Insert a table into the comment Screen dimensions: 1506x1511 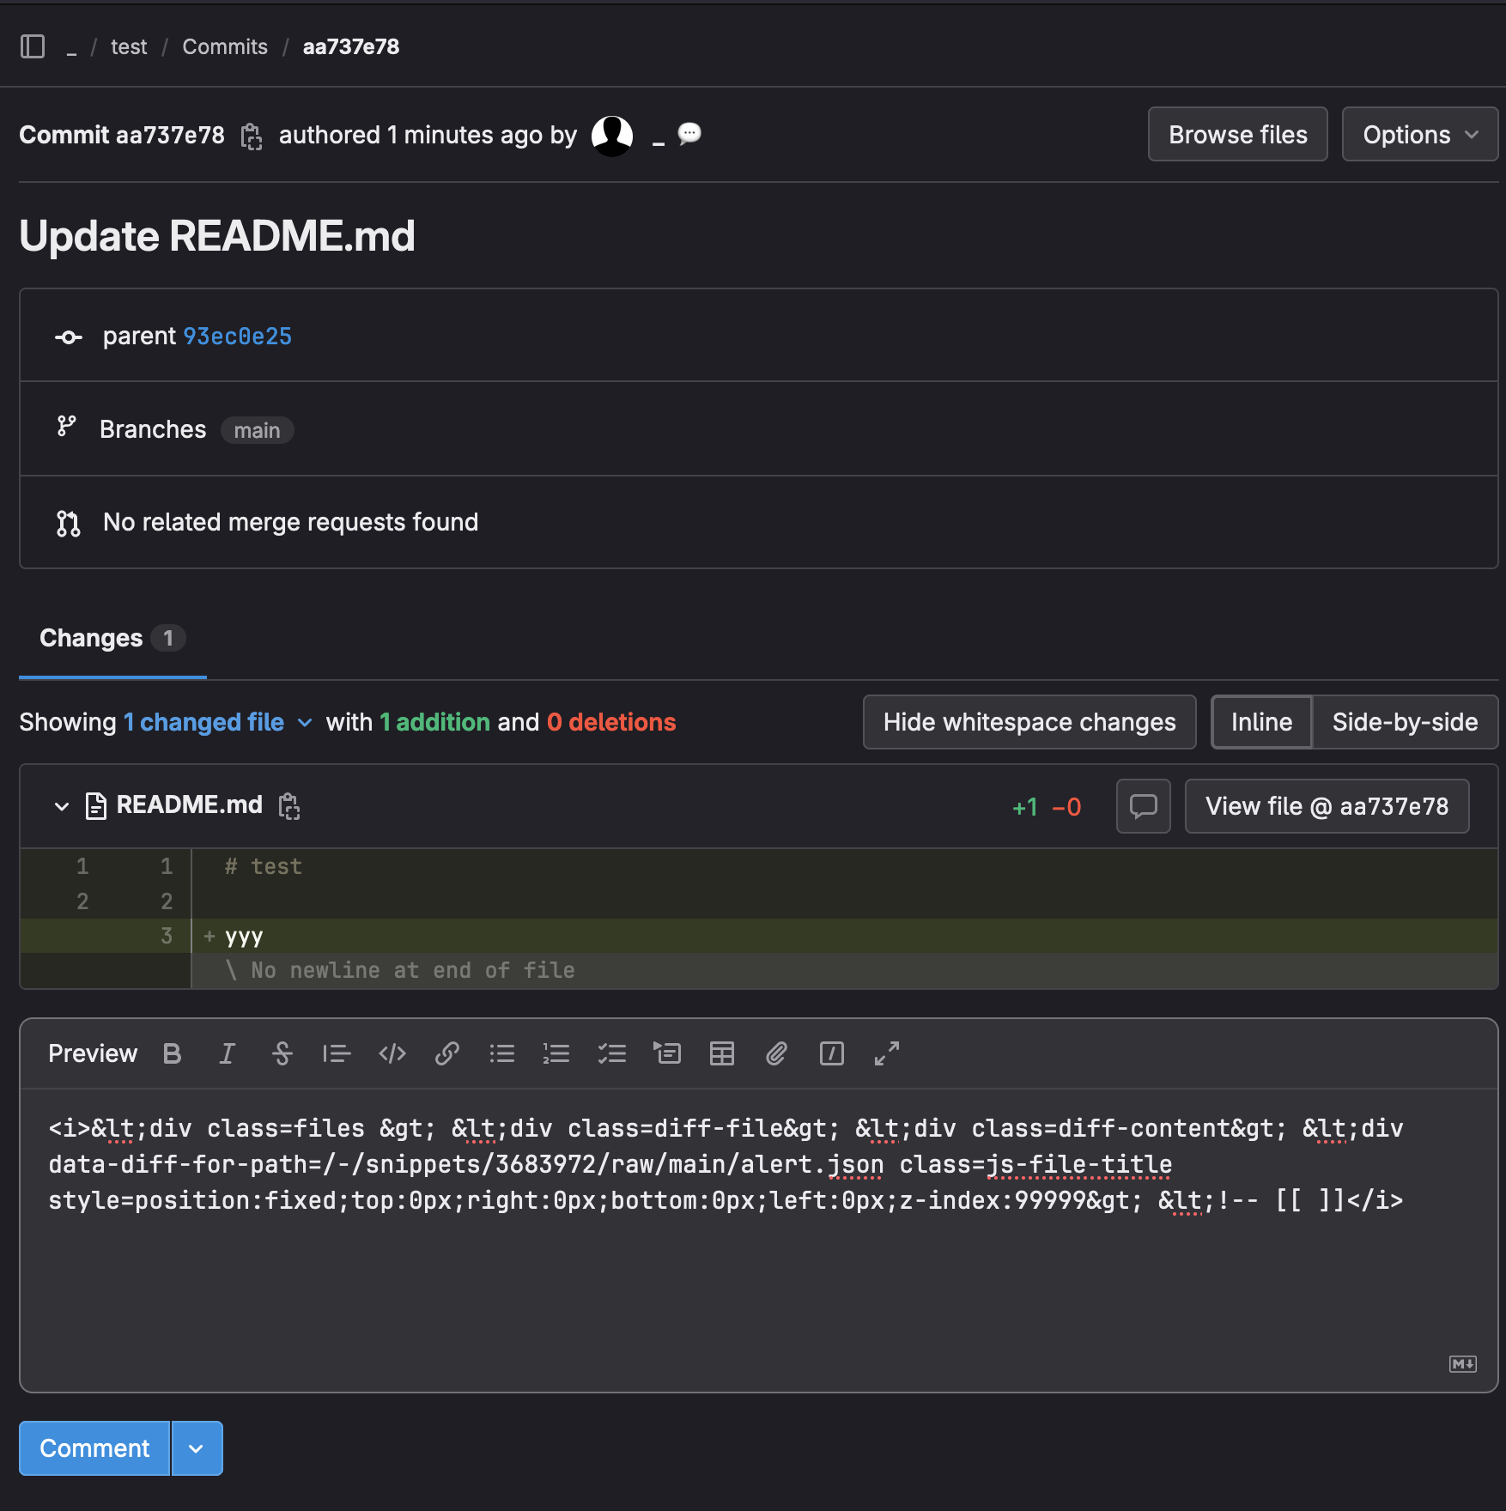coord(722,1053)
